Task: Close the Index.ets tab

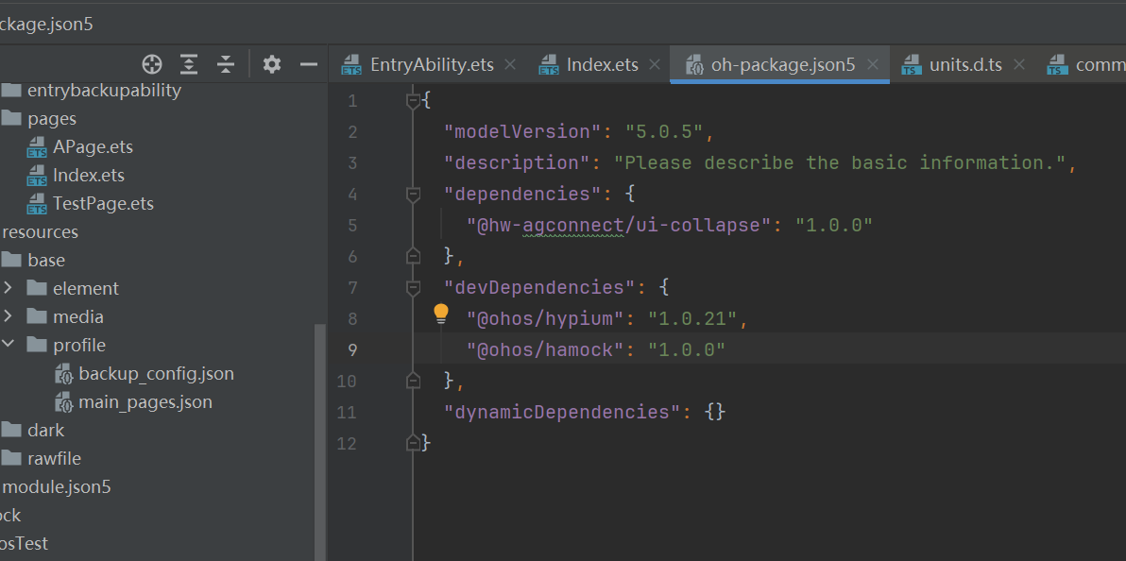Action: 655,64
